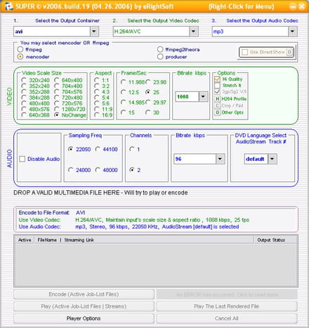
Task: Click the 1008 video bitrate value field
Action: click(188, 96)
